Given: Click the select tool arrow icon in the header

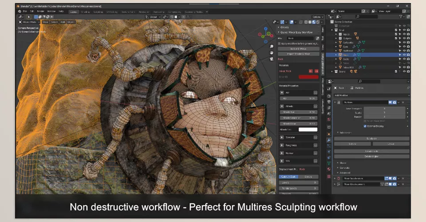Looking at the screenshot, I should 29,17.
